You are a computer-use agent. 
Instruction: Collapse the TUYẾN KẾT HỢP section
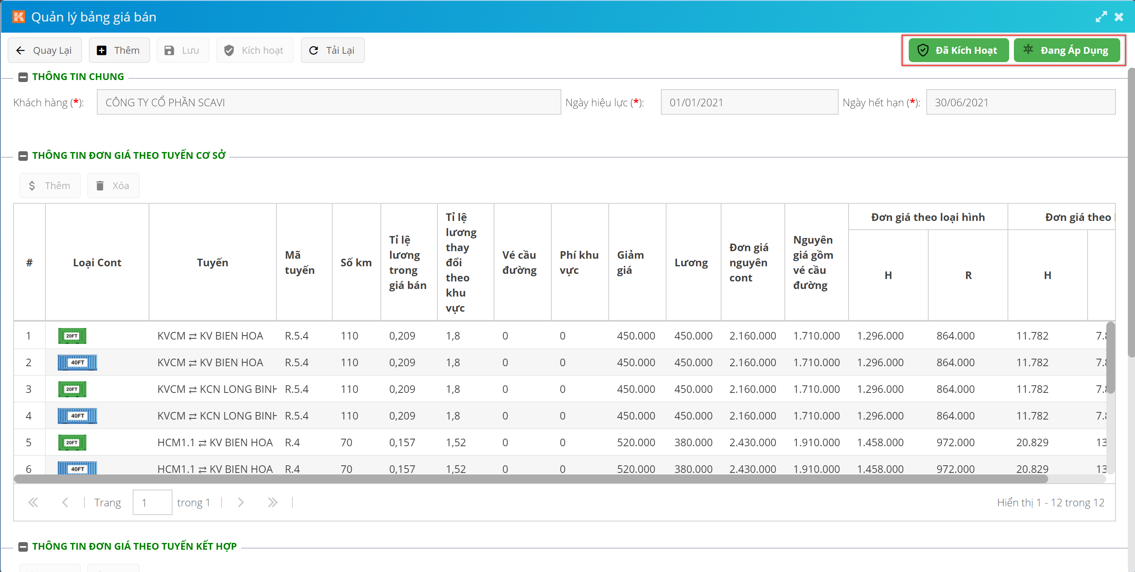click(23, 546)
